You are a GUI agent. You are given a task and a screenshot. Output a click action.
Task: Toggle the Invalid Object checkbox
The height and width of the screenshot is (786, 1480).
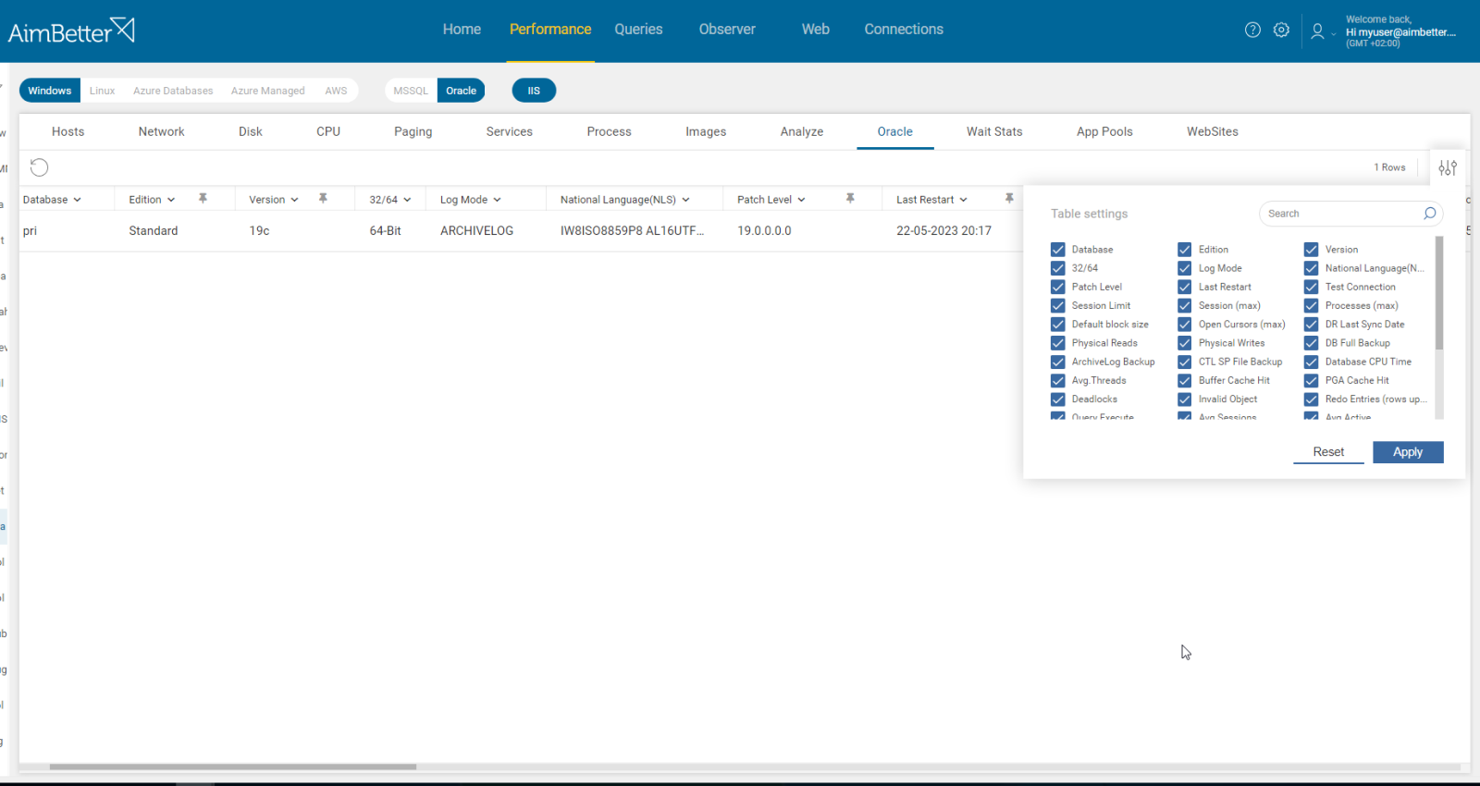tap(1184, 399)
